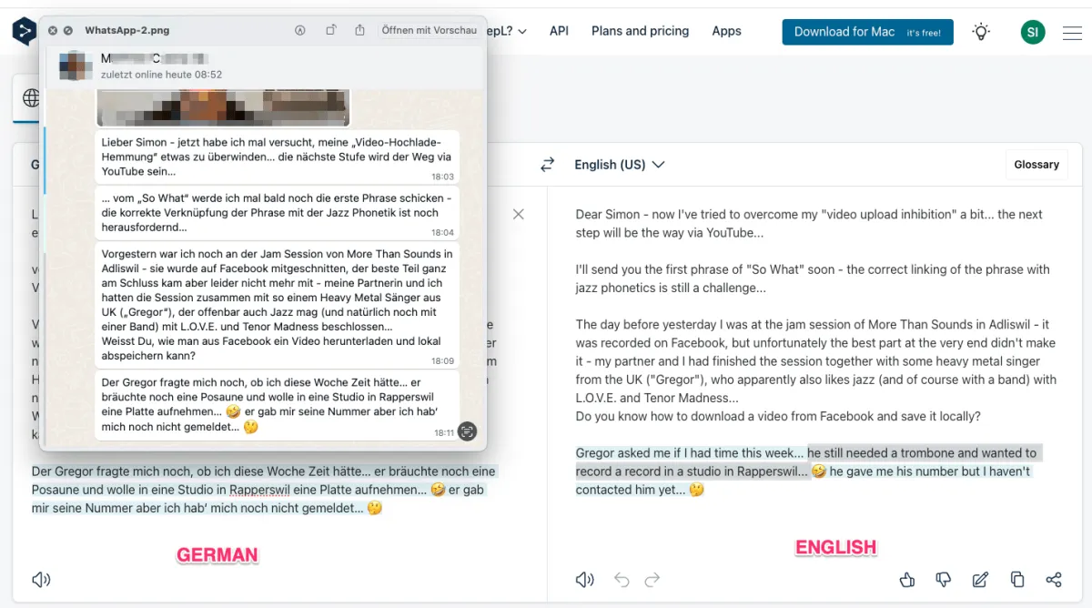Image resolution: width=1092 pixels, height=608 pixels.
Task: Click the live text icon in preview
Action: tap(468, 431)
